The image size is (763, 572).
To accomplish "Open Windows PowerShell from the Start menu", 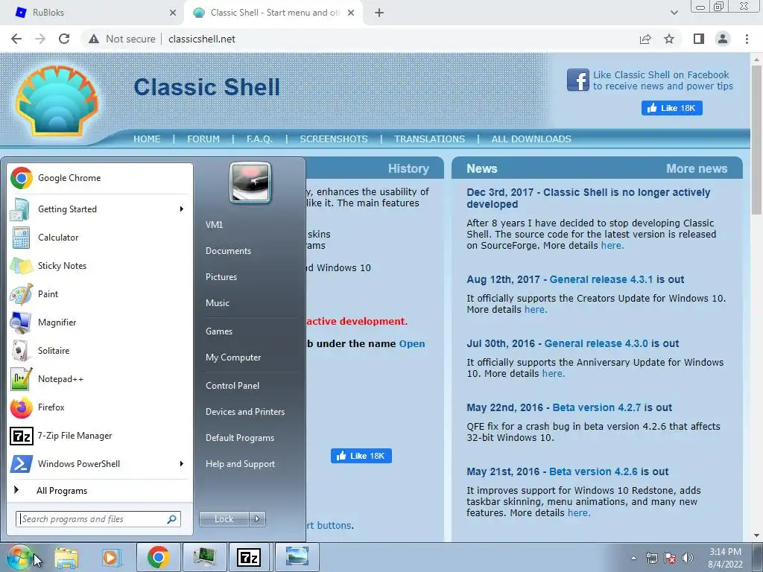I will [100, 463].
